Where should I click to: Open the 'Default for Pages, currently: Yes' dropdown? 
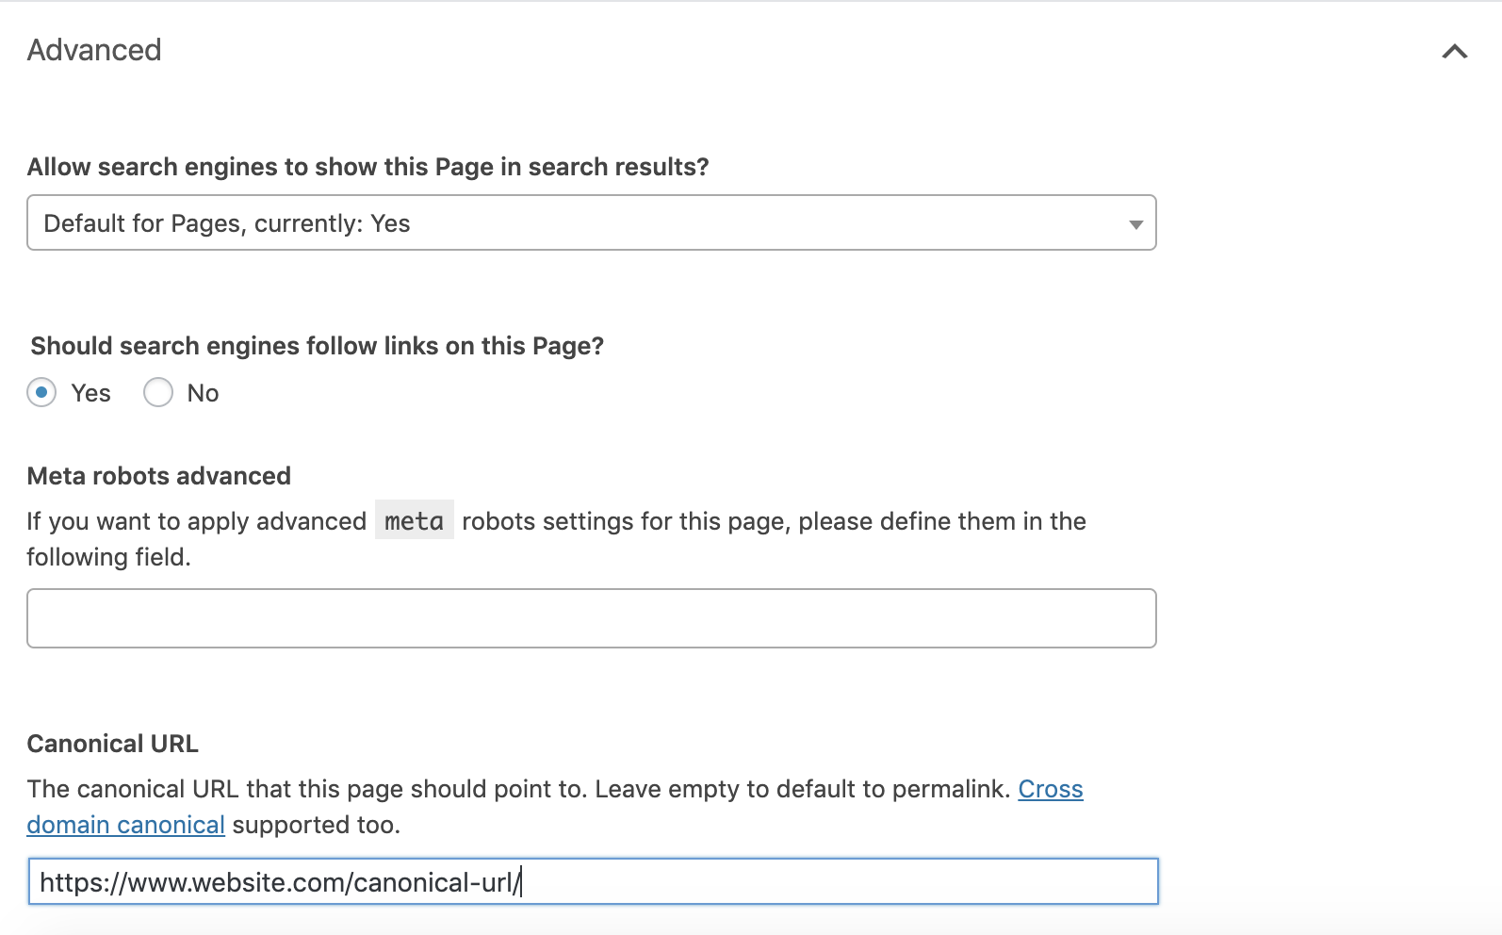591,223
